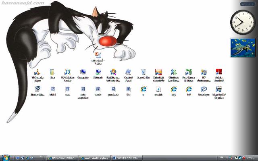Open the HP Photosmart shortcut
This screenshot has height=161, width=258.
204,75
